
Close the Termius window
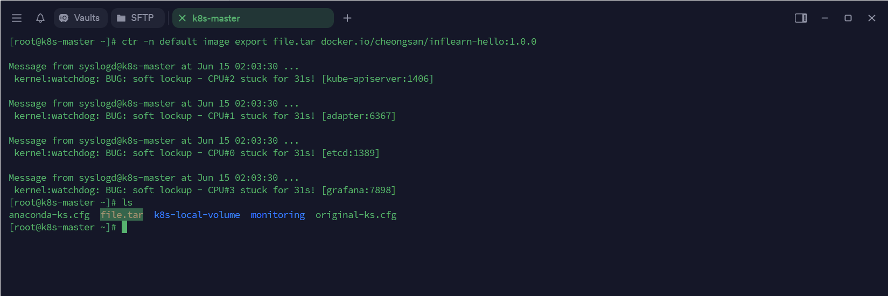coord(872,18)
